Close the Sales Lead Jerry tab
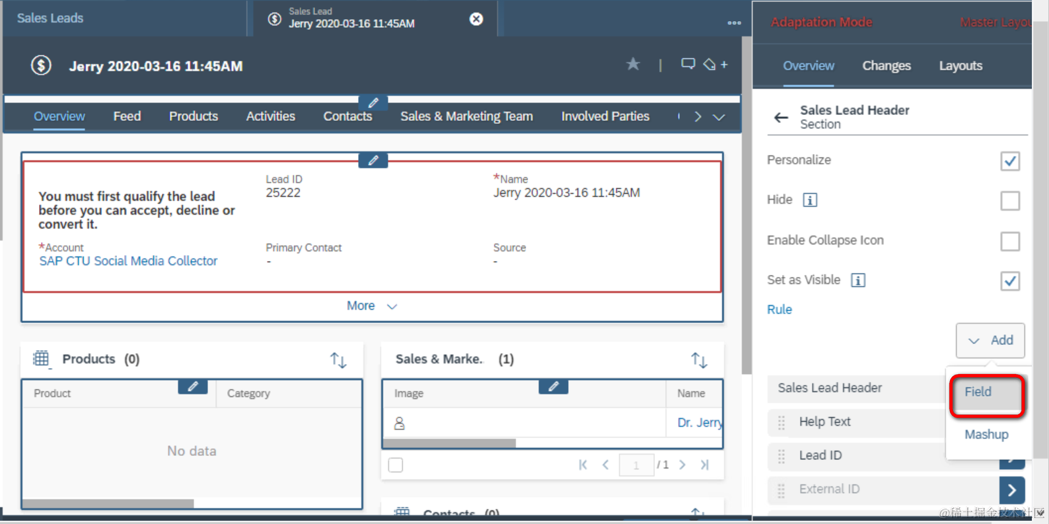Screen dimensions: 1049x524 coord(476,19)
